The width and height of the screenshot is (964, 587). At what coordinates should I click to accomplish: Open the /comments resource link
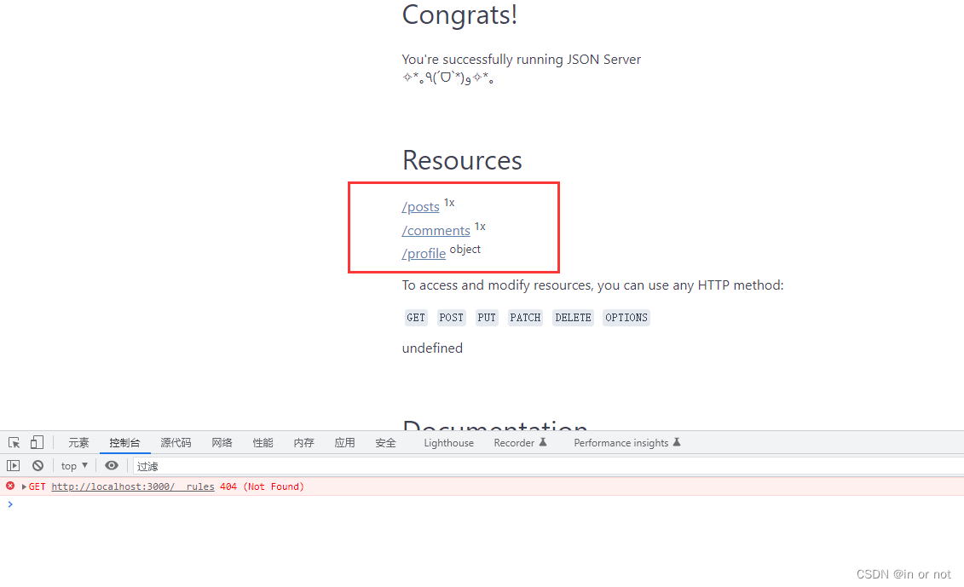coord(436,230)
